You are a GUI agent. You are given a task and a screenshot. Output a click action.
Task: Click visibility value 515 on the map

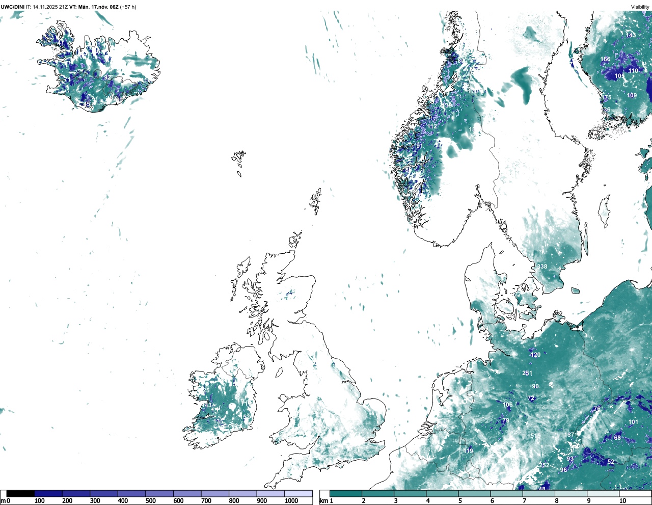(535, 436)
